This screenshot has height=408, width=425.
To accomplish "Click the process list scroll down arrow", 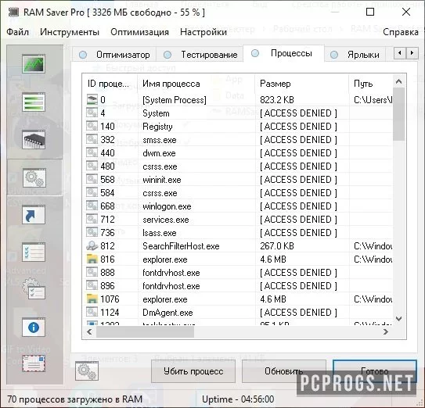I will pos(398,319).
